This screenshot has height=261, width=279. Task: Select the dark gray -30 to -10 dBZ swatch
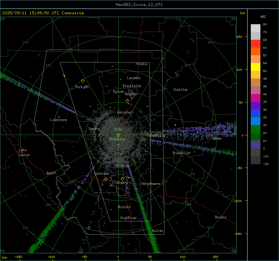[x=255, y=160]
